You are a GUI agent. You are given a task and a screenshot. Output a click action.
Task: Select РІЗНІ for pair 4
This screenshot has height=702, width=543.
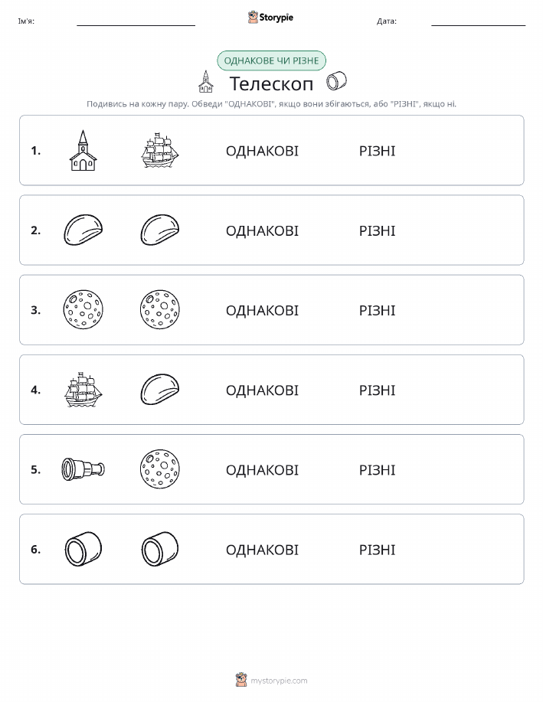378,390
